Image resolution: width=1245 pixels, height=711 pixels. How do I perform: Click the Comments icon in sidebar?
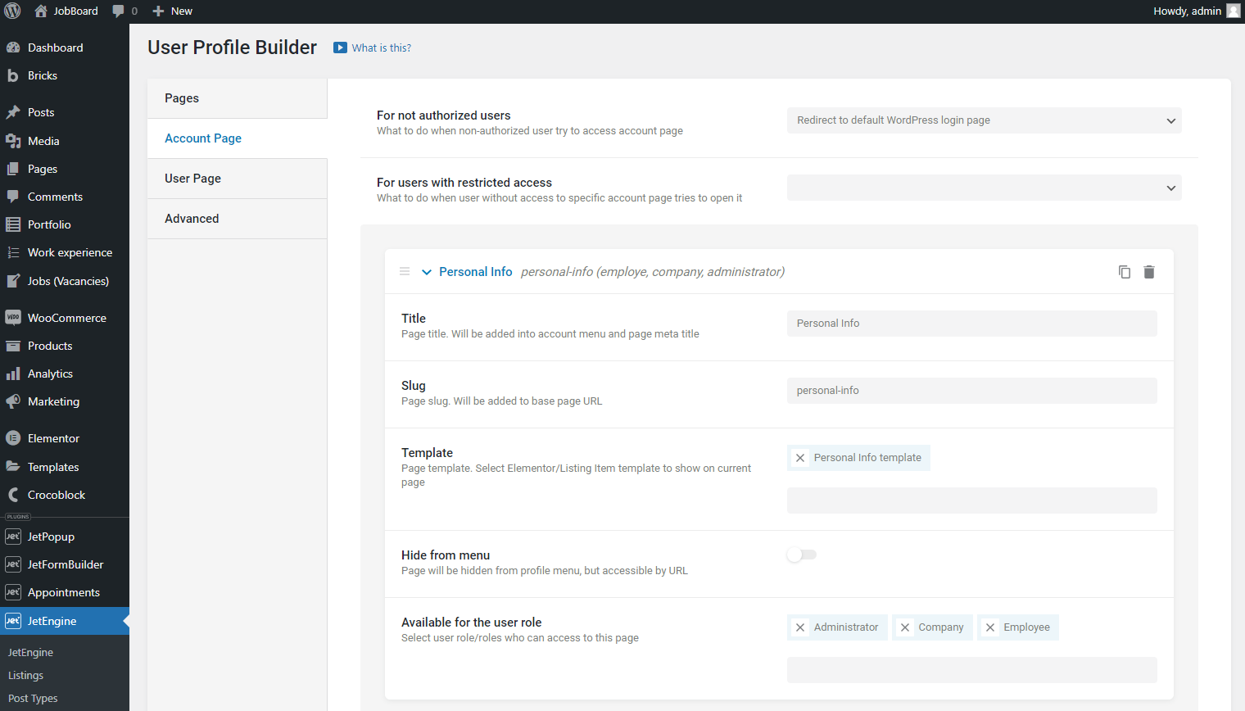click(x=13, y=197)
